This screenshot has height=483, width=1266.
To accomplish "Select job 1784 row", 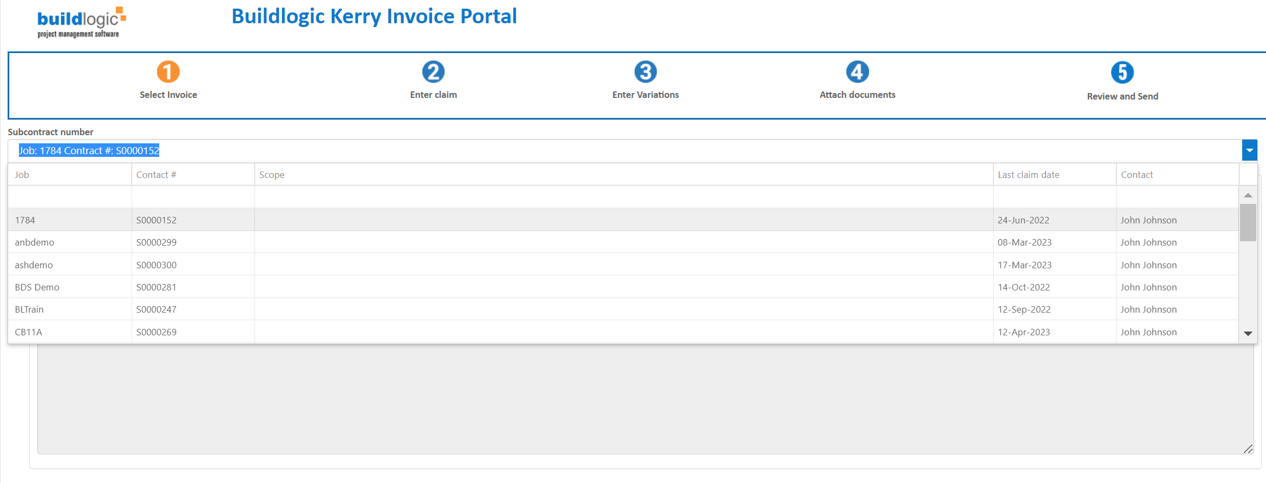I will click(623, 220).
